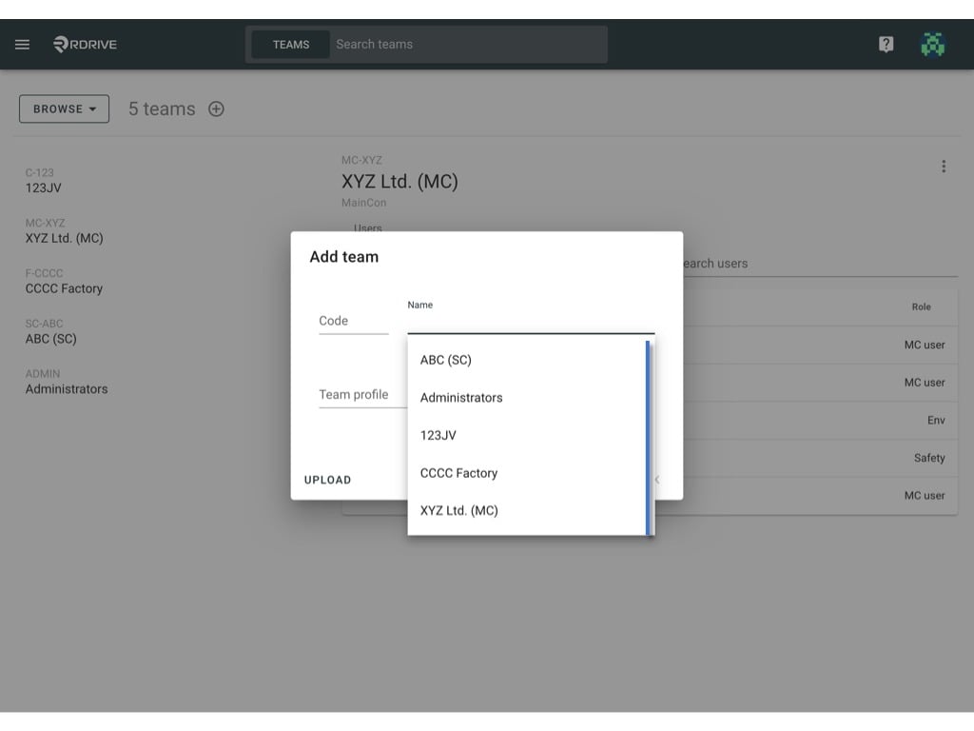Click the Code input field
The image size is (974, 731).
[354, 321]
